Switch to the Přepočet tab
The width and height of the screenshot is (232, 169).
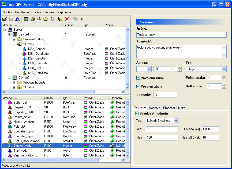(169, 108)
